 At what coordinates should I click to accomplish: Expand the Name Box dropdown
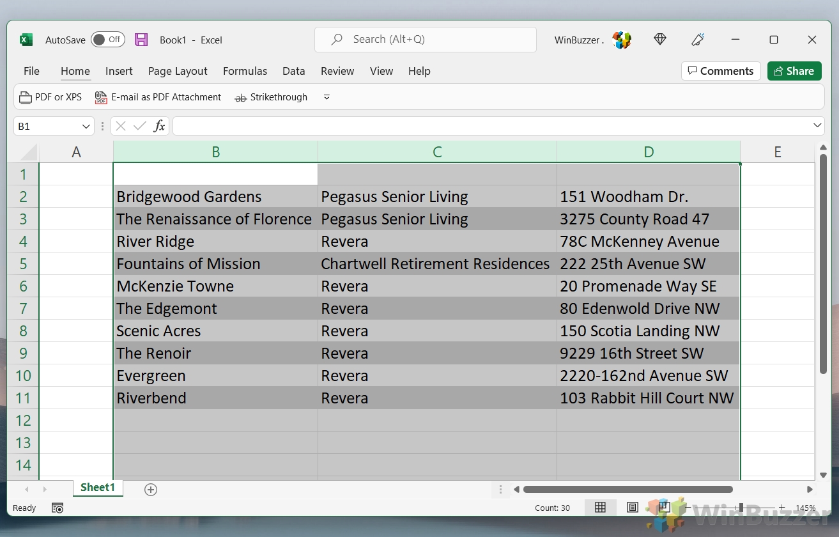87,126
